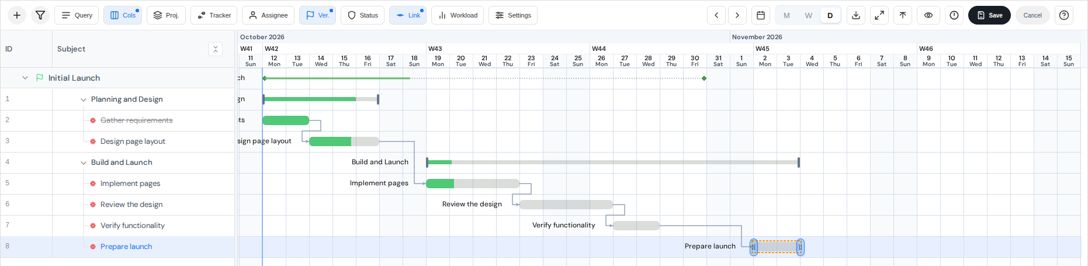Viewport: 1088px width, 266px height.
Task: Open the Gather requirements issue link
Action: (136, 120)
